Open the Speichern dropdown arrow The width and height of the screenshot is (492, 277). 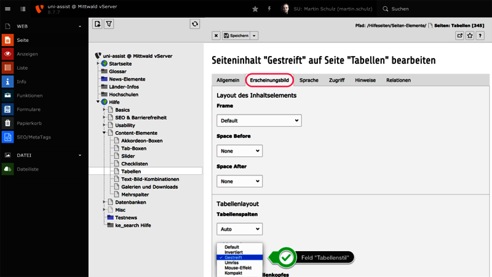click(254, 36)
